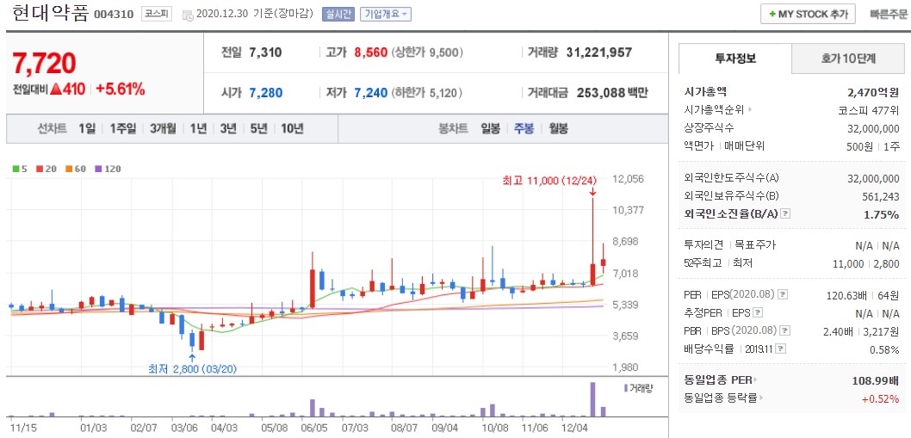
Task: Click the +5.61% change rate
Action: pos(121,89)
